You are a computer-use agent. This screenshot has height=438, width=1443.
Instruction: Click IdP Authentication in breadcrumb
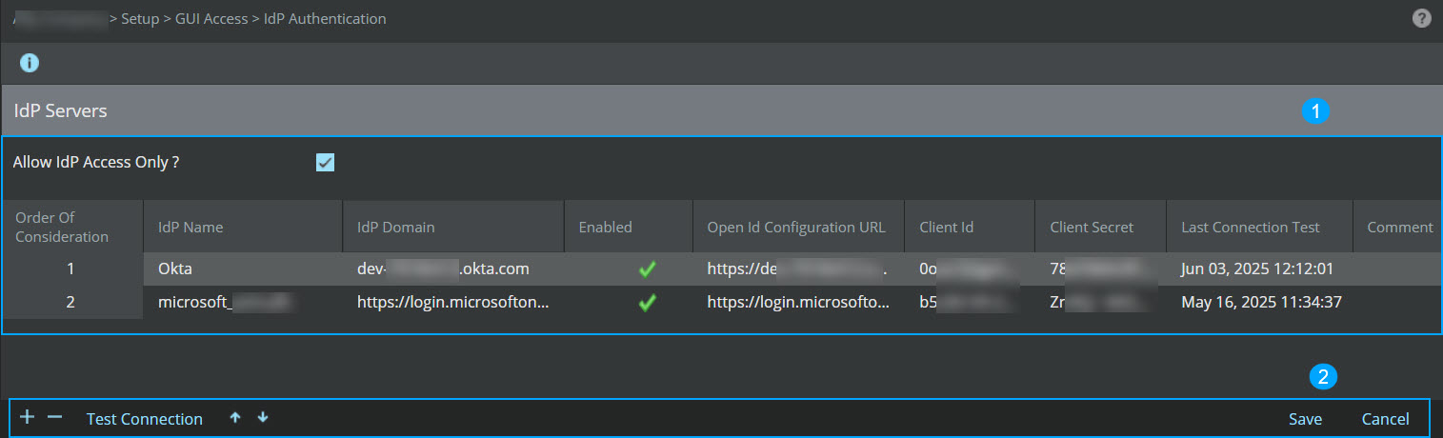coord(325,18)
